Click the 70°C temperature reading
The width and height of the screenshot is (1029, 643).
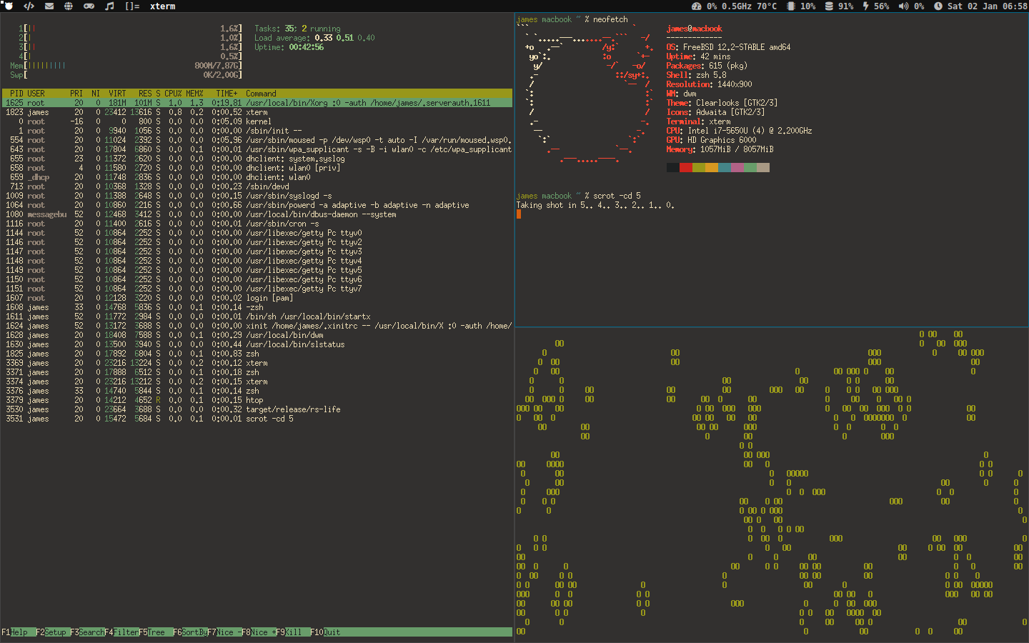click(x=767, y=6)
